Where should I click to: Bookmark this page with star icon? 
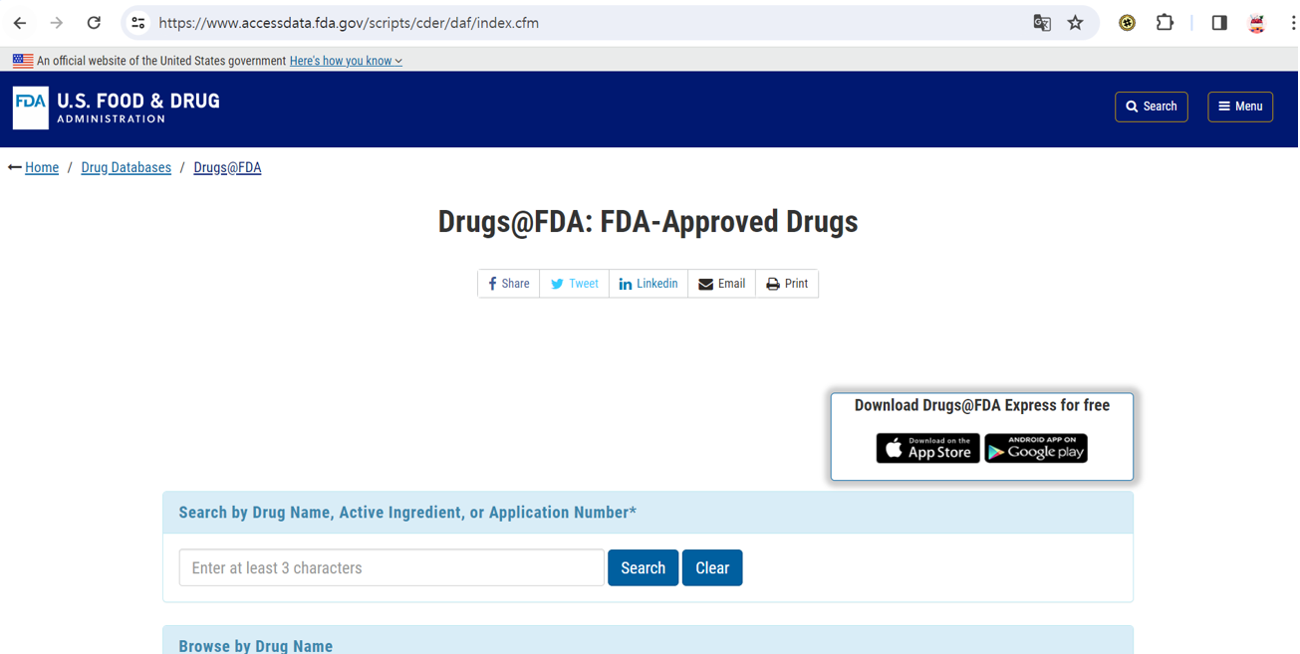pos(1076,23)
